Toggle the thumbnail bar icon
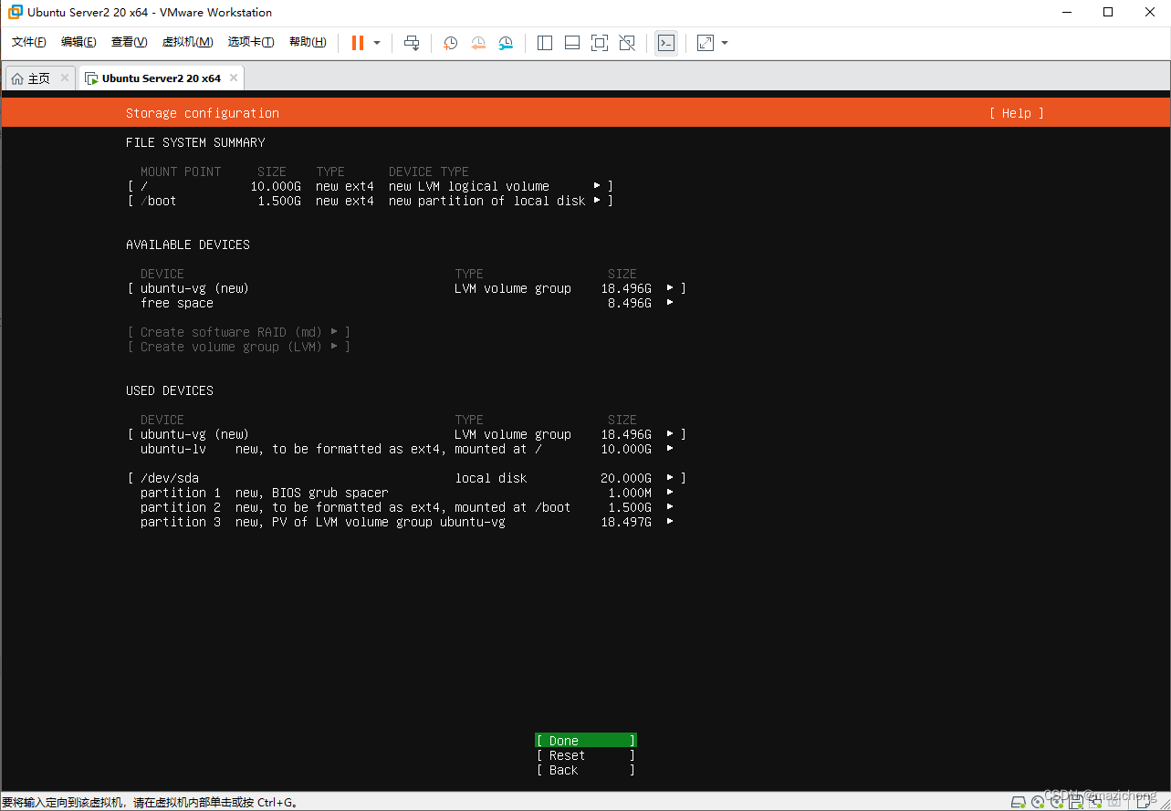Viewport: 1171px width, 811px height. [572, 43]
